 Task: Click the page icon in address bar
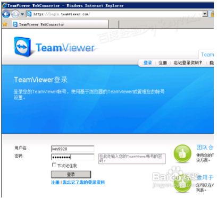click(x=29, y=14)
